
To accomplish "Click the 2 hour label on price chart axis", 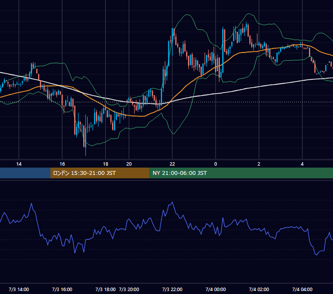I will point(259,164).
